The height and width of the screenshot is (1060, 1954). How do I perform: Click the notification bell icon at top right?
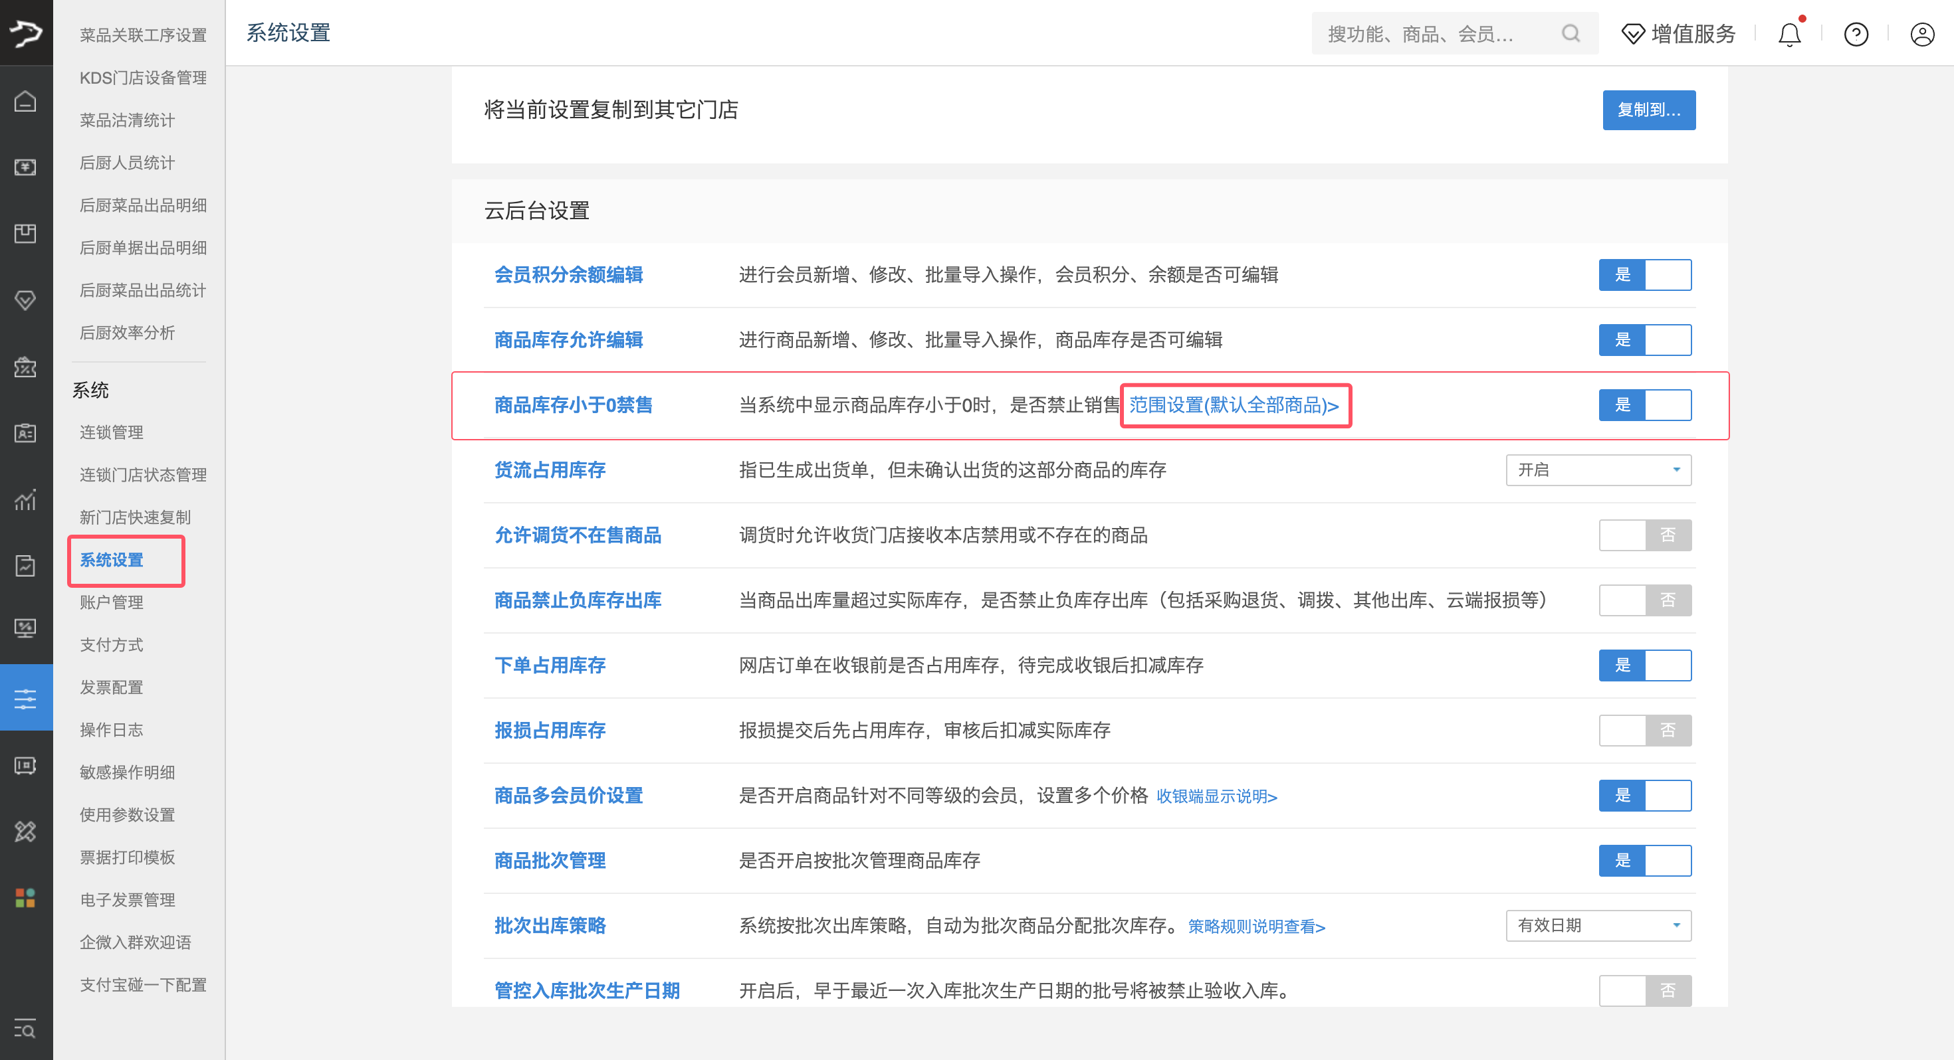(x=1789, y=33)
